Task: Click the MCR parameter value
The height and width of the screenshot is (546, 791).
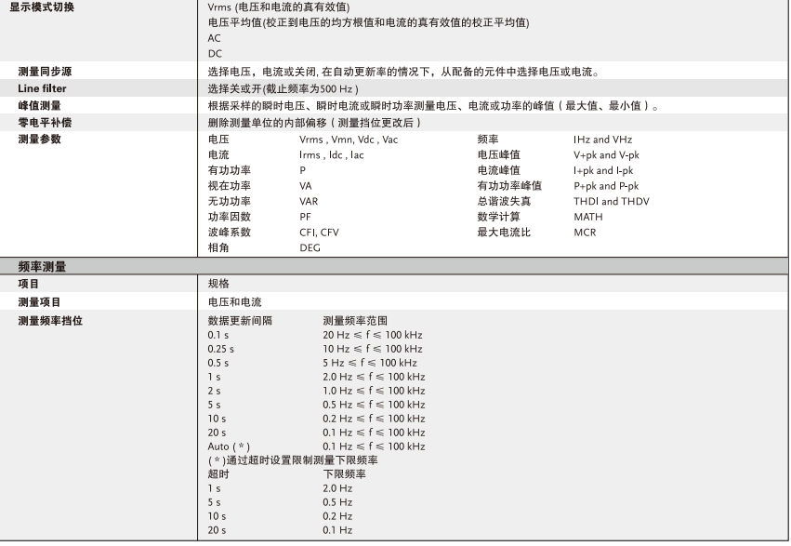Action: (585, 233)
